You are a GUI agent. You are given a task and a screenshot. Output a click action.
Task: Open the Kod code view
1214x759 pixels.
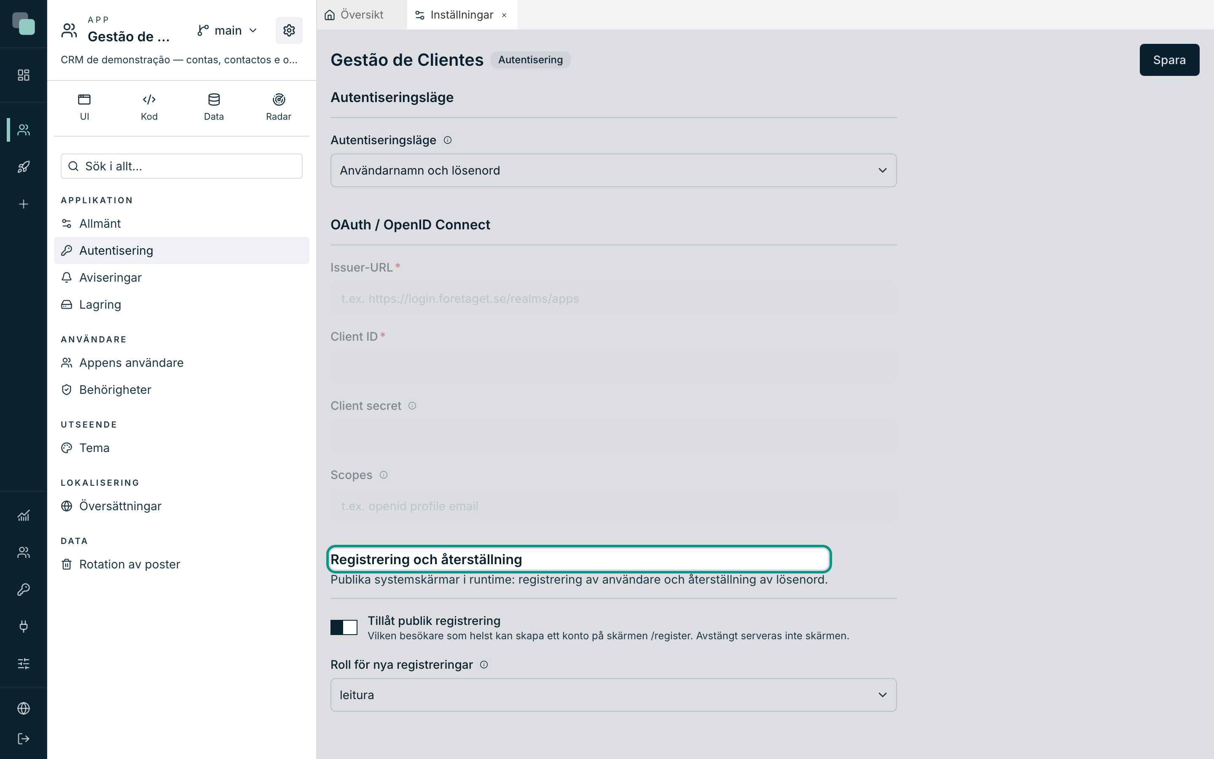[149, 107]
